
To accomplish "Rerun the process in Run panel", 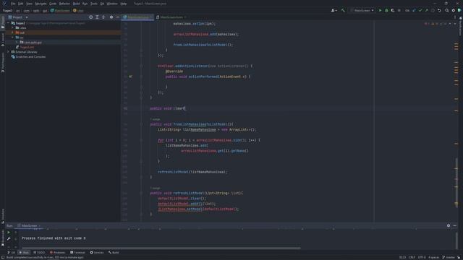I will [x=9, y=233].
